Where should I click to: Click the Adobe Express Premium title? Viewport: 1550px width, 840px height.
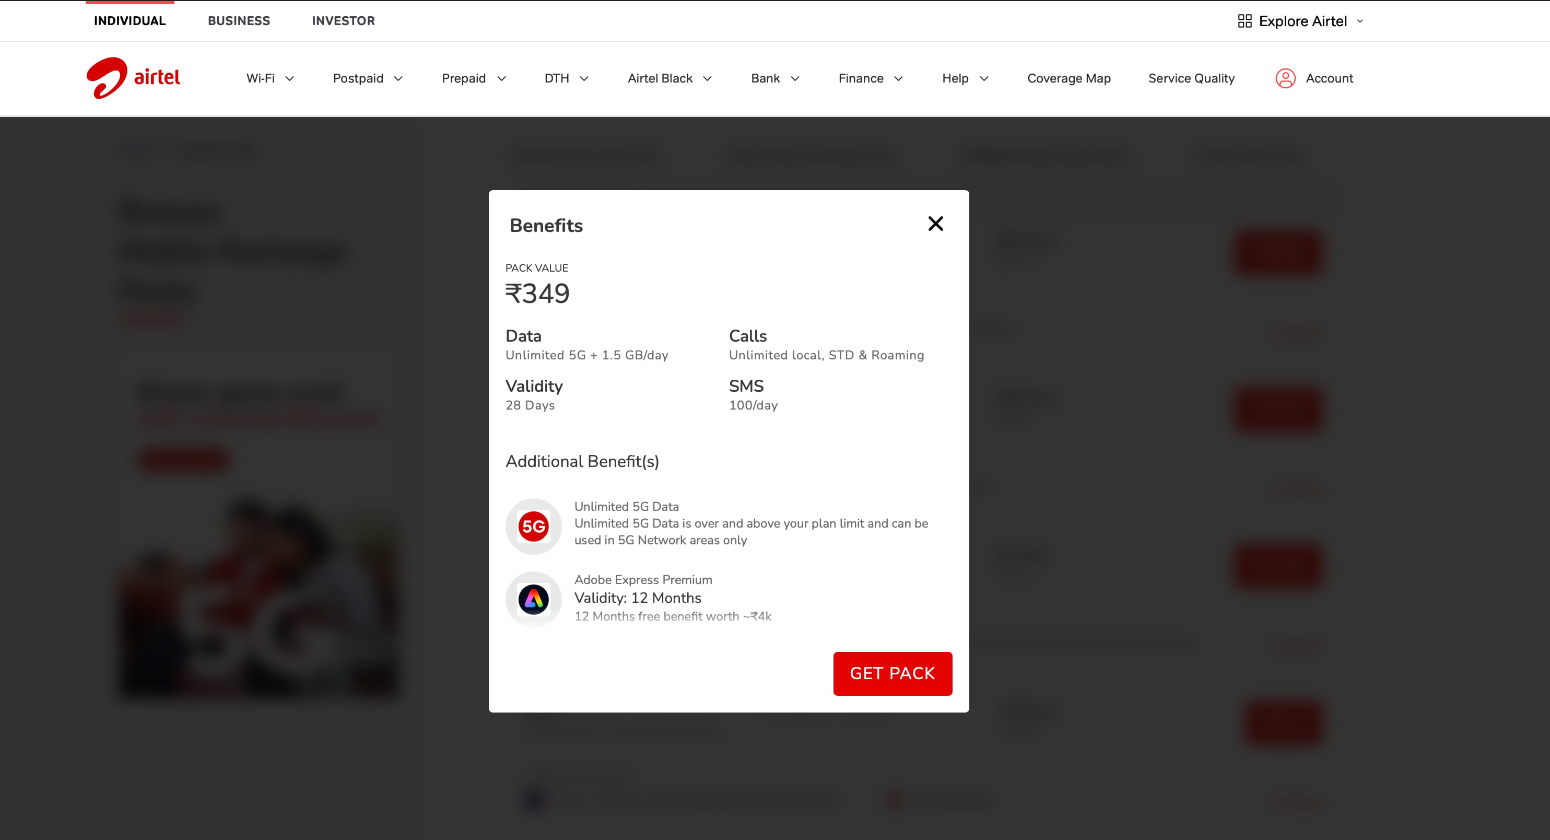643,579
